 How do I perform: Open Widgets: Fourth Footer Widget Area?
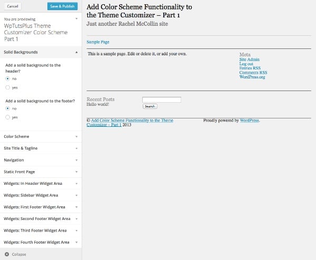(41, 242)
